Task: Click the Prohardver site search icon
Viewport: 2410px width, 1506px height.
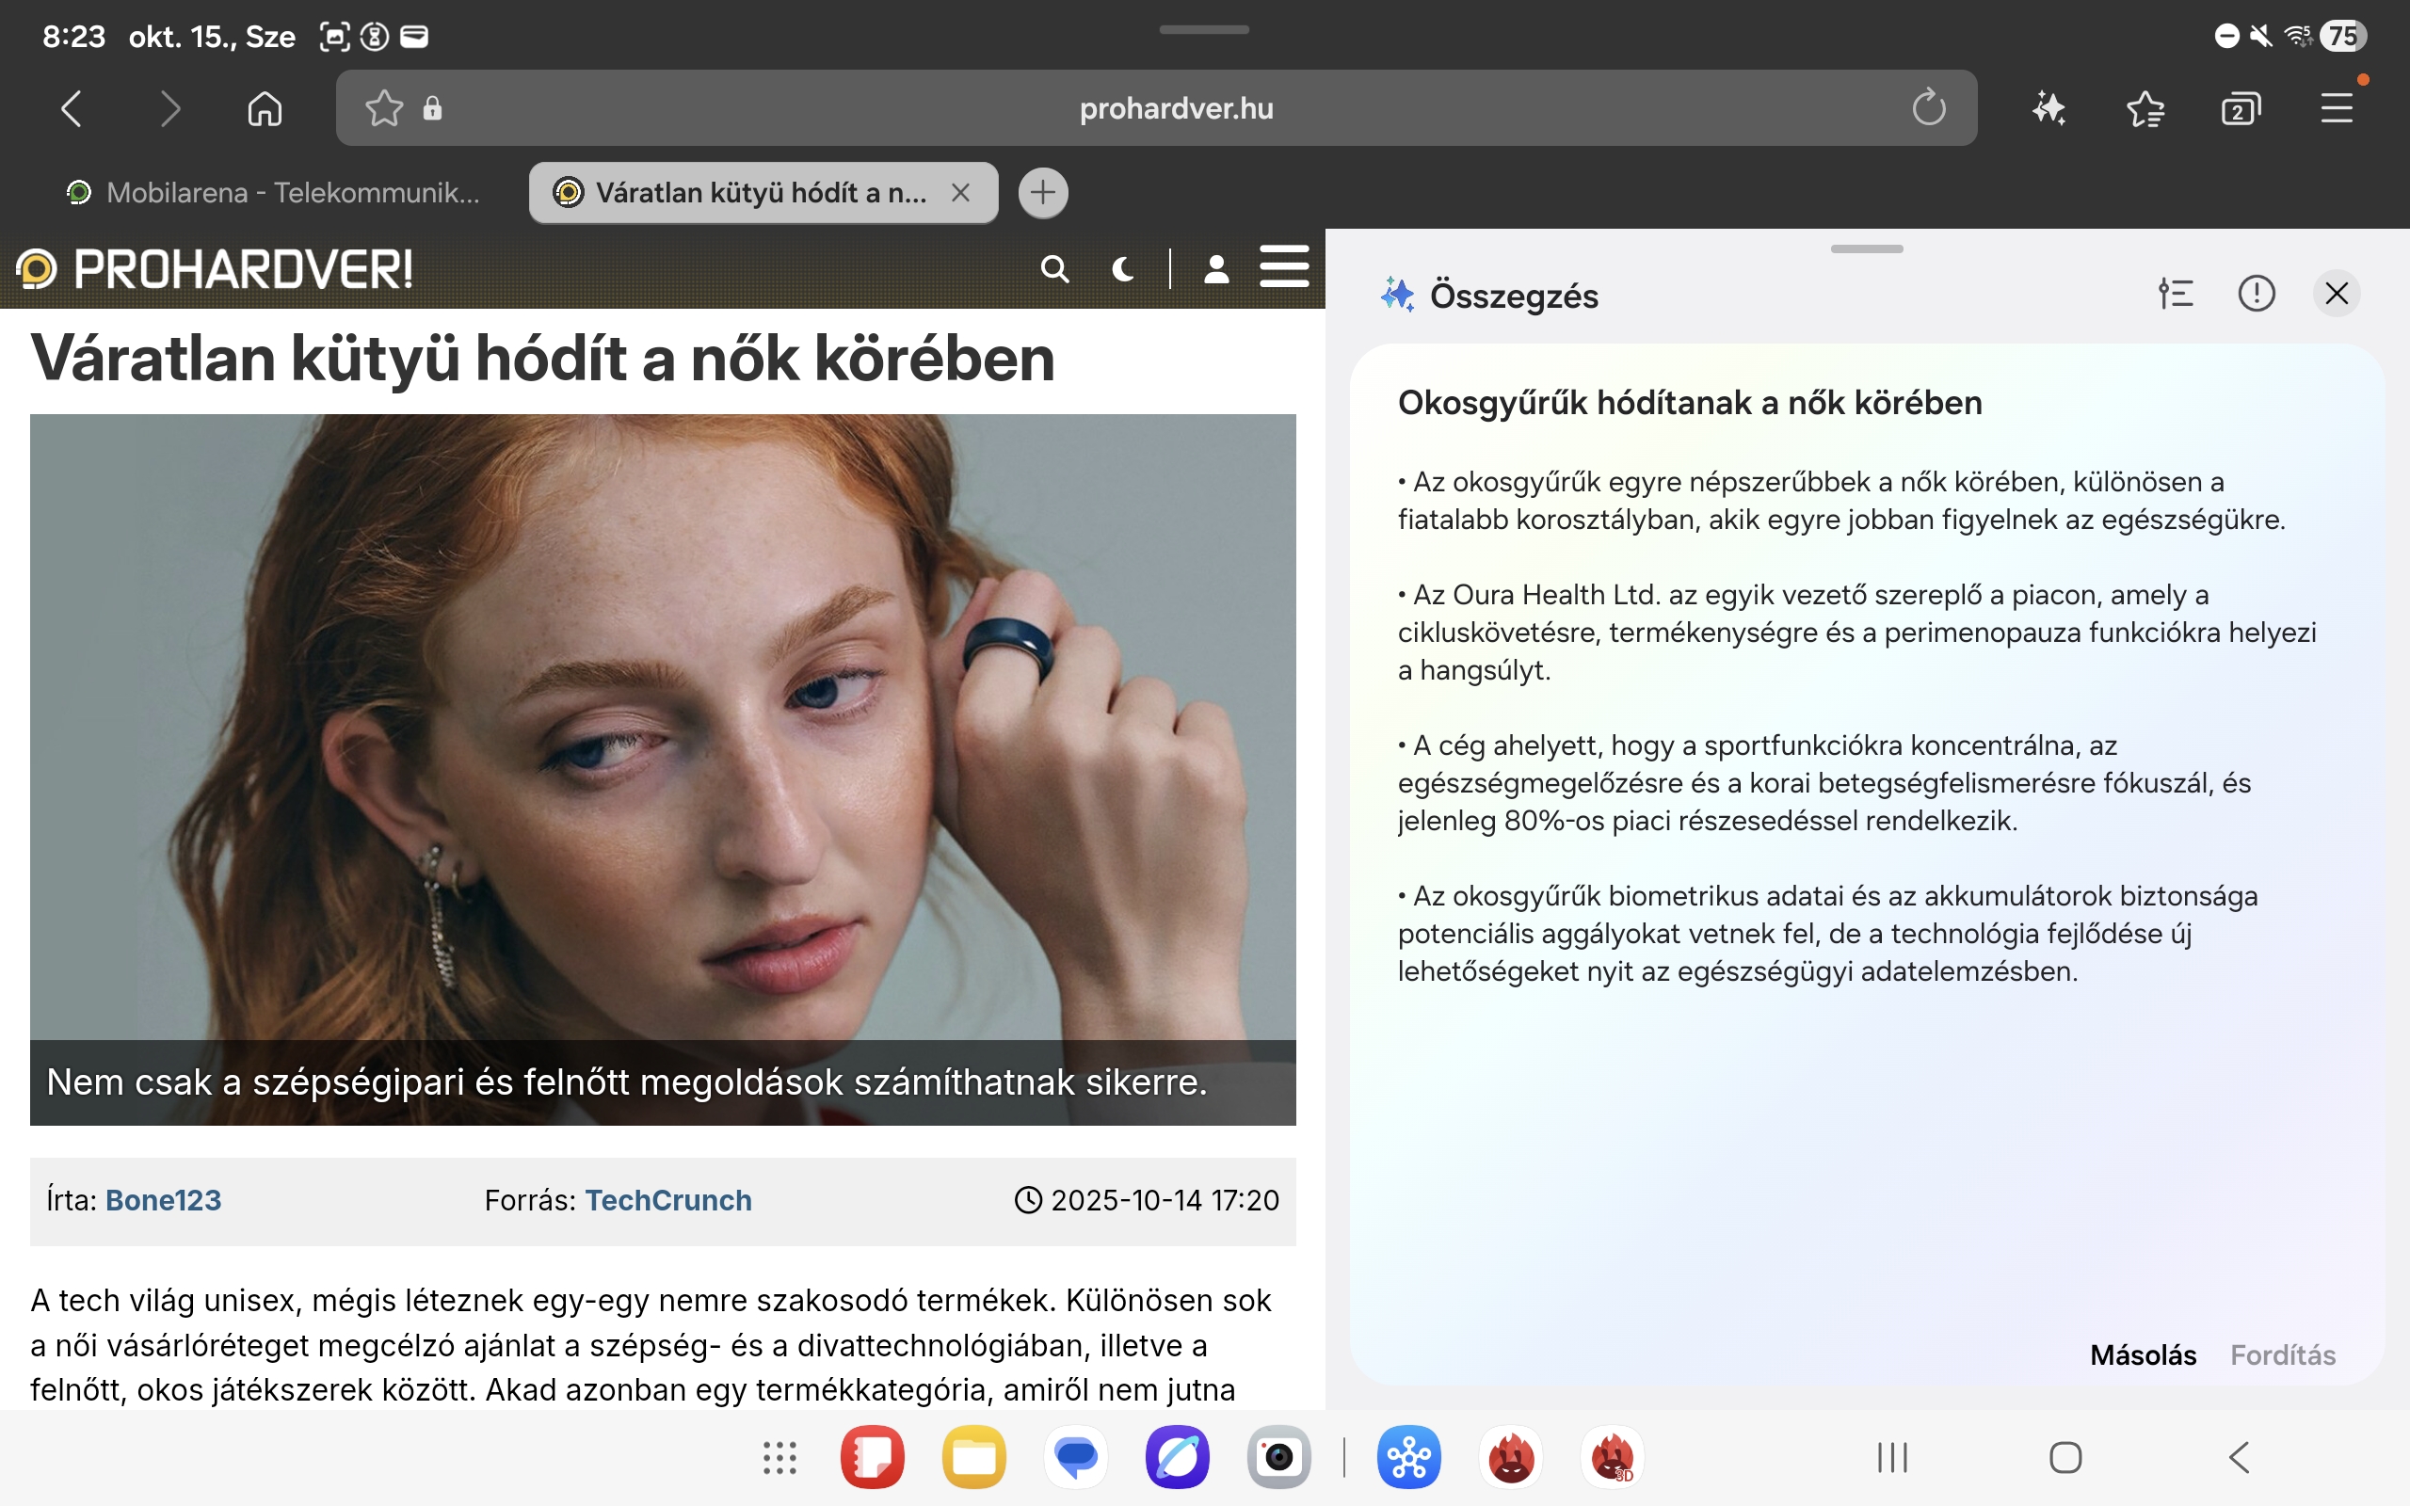Action: 1054,269
